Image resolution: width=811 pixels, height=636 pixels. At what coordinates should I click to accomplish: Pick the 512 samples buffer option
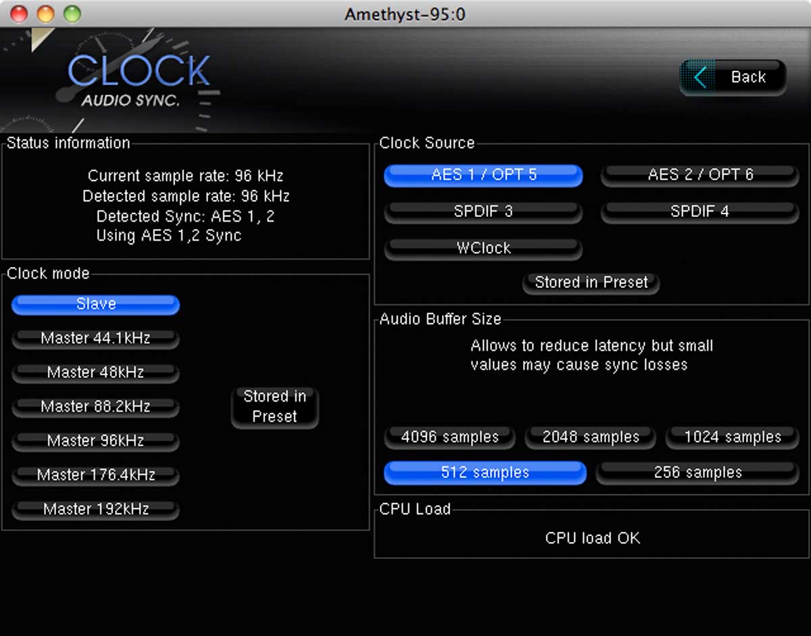(485, 473)
